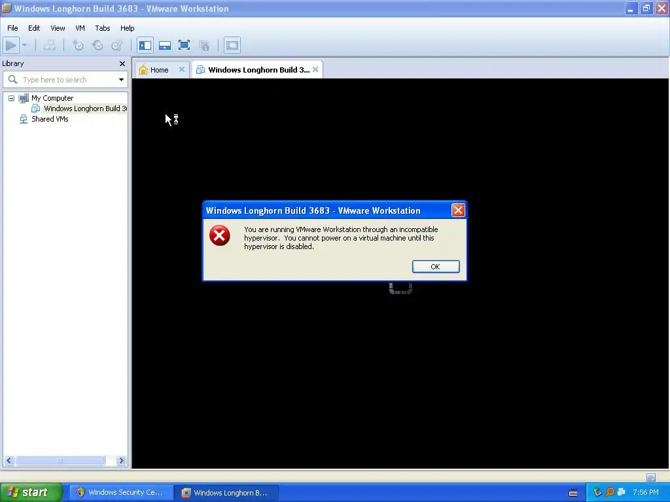Click the revert to snapshot icon
The image size is (670, 502).
[97, 45]
